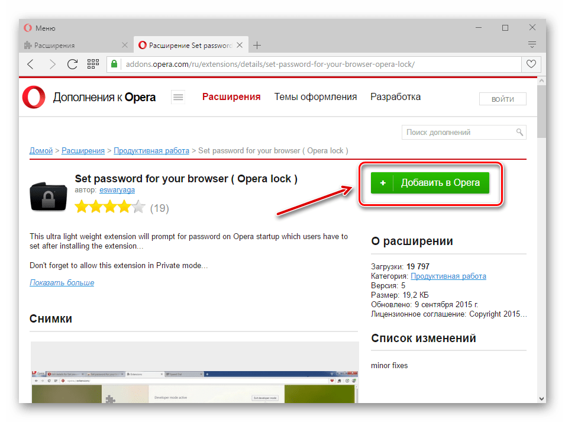Open the Разработка navigation item
This screenshot has width=565, height=422.
395,96
